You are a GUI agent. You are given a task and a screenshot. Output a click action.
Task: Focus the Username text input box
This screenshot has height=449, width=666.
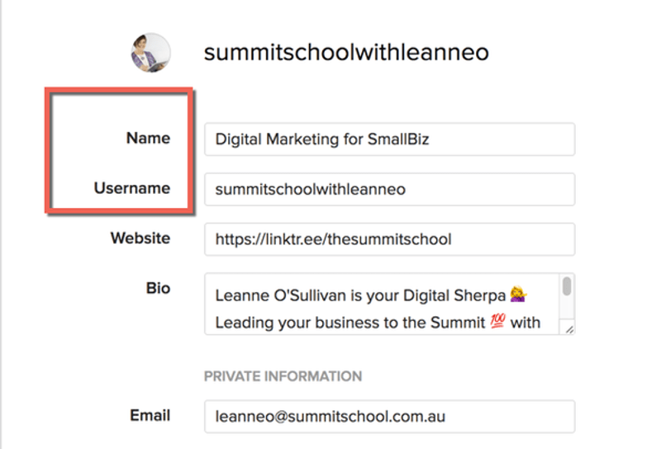pyautogui.click(x=389, y=189)
